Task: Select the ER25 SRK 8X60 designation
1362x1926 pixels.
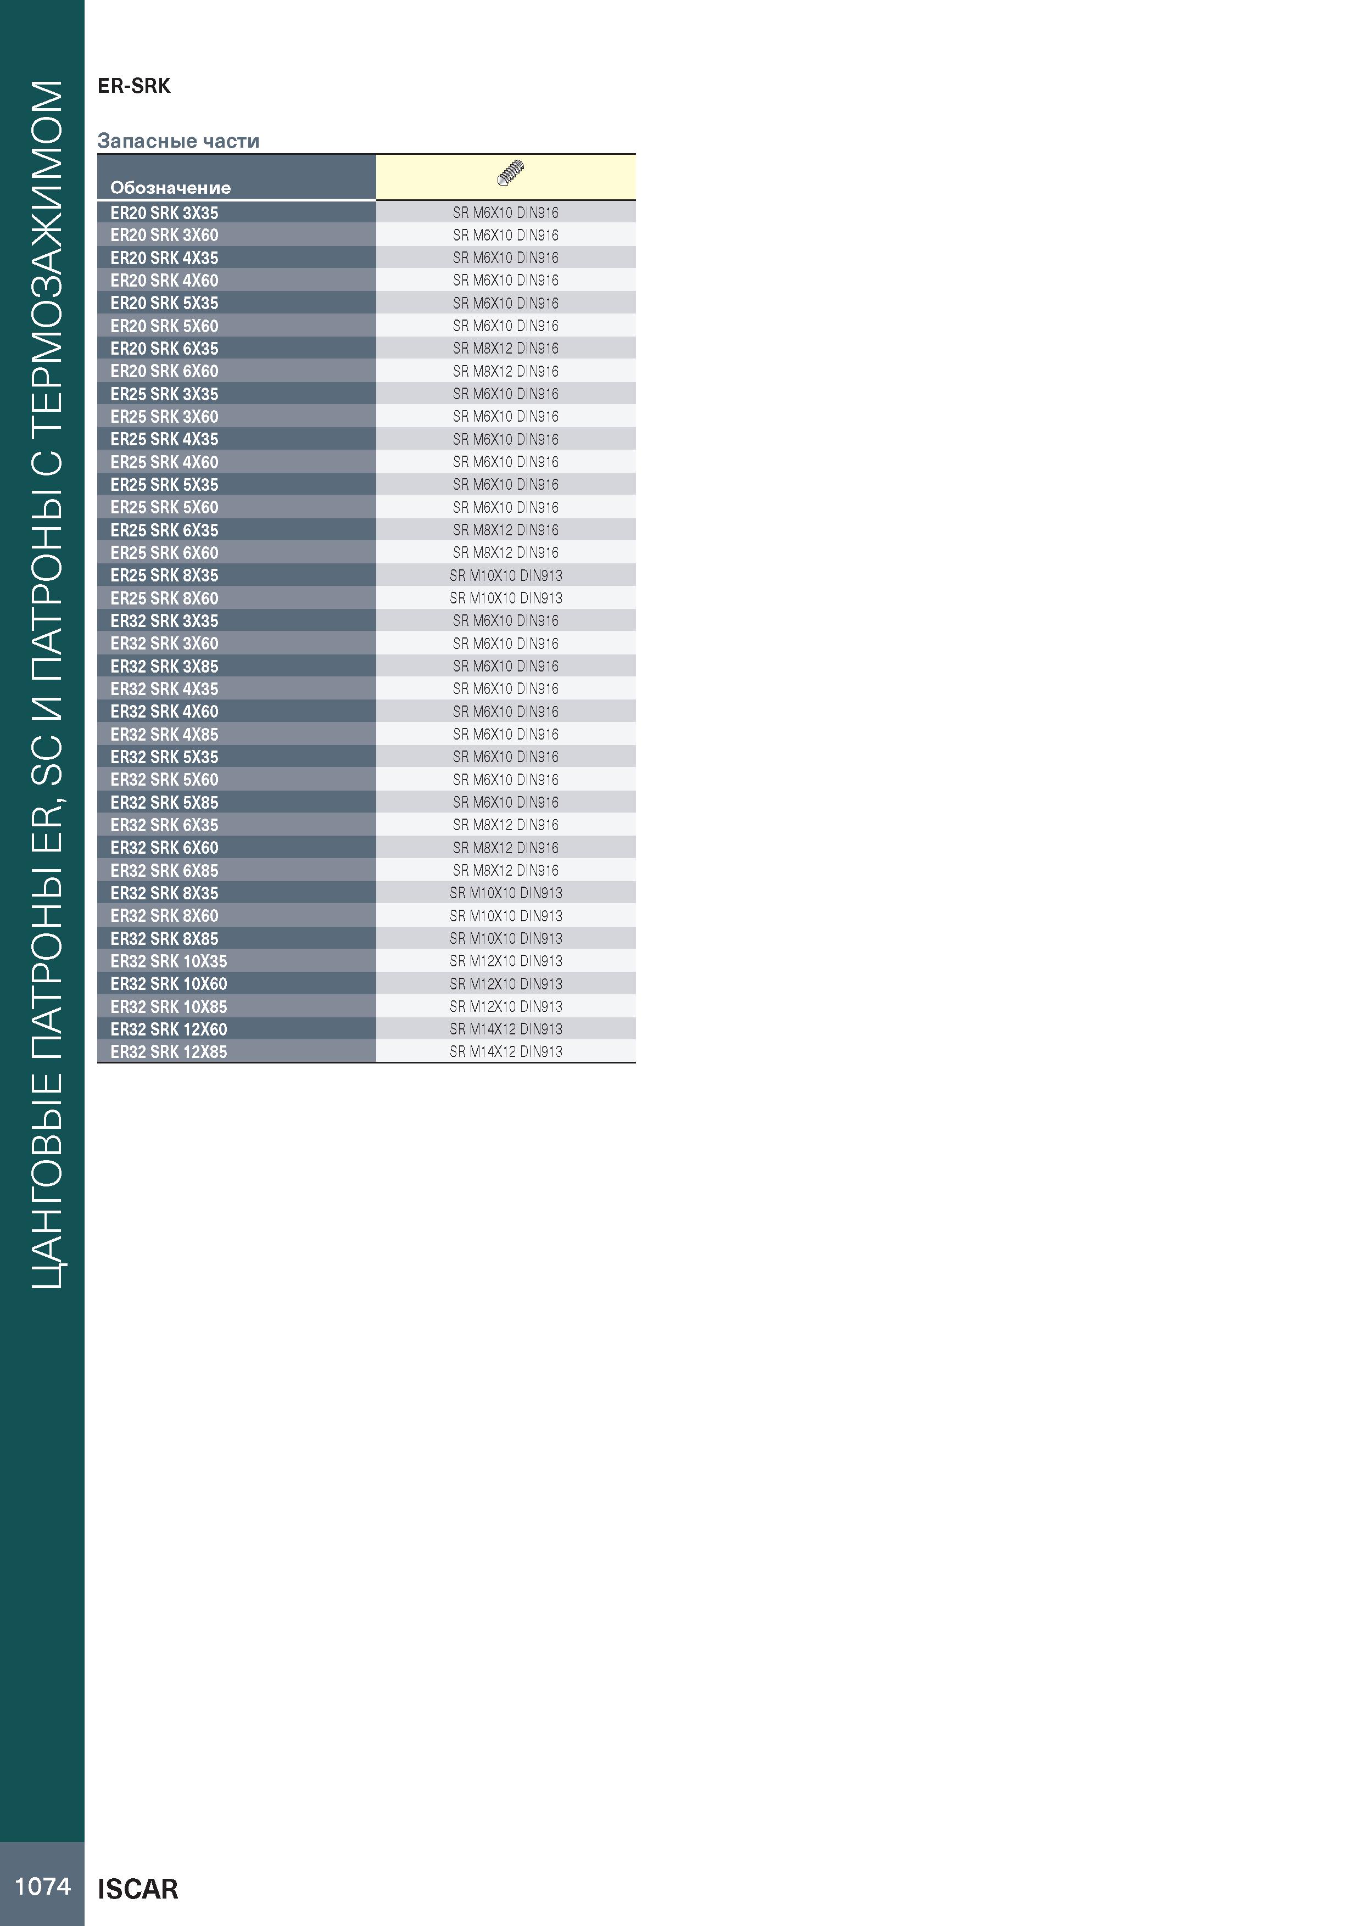Action: point(164,598)
